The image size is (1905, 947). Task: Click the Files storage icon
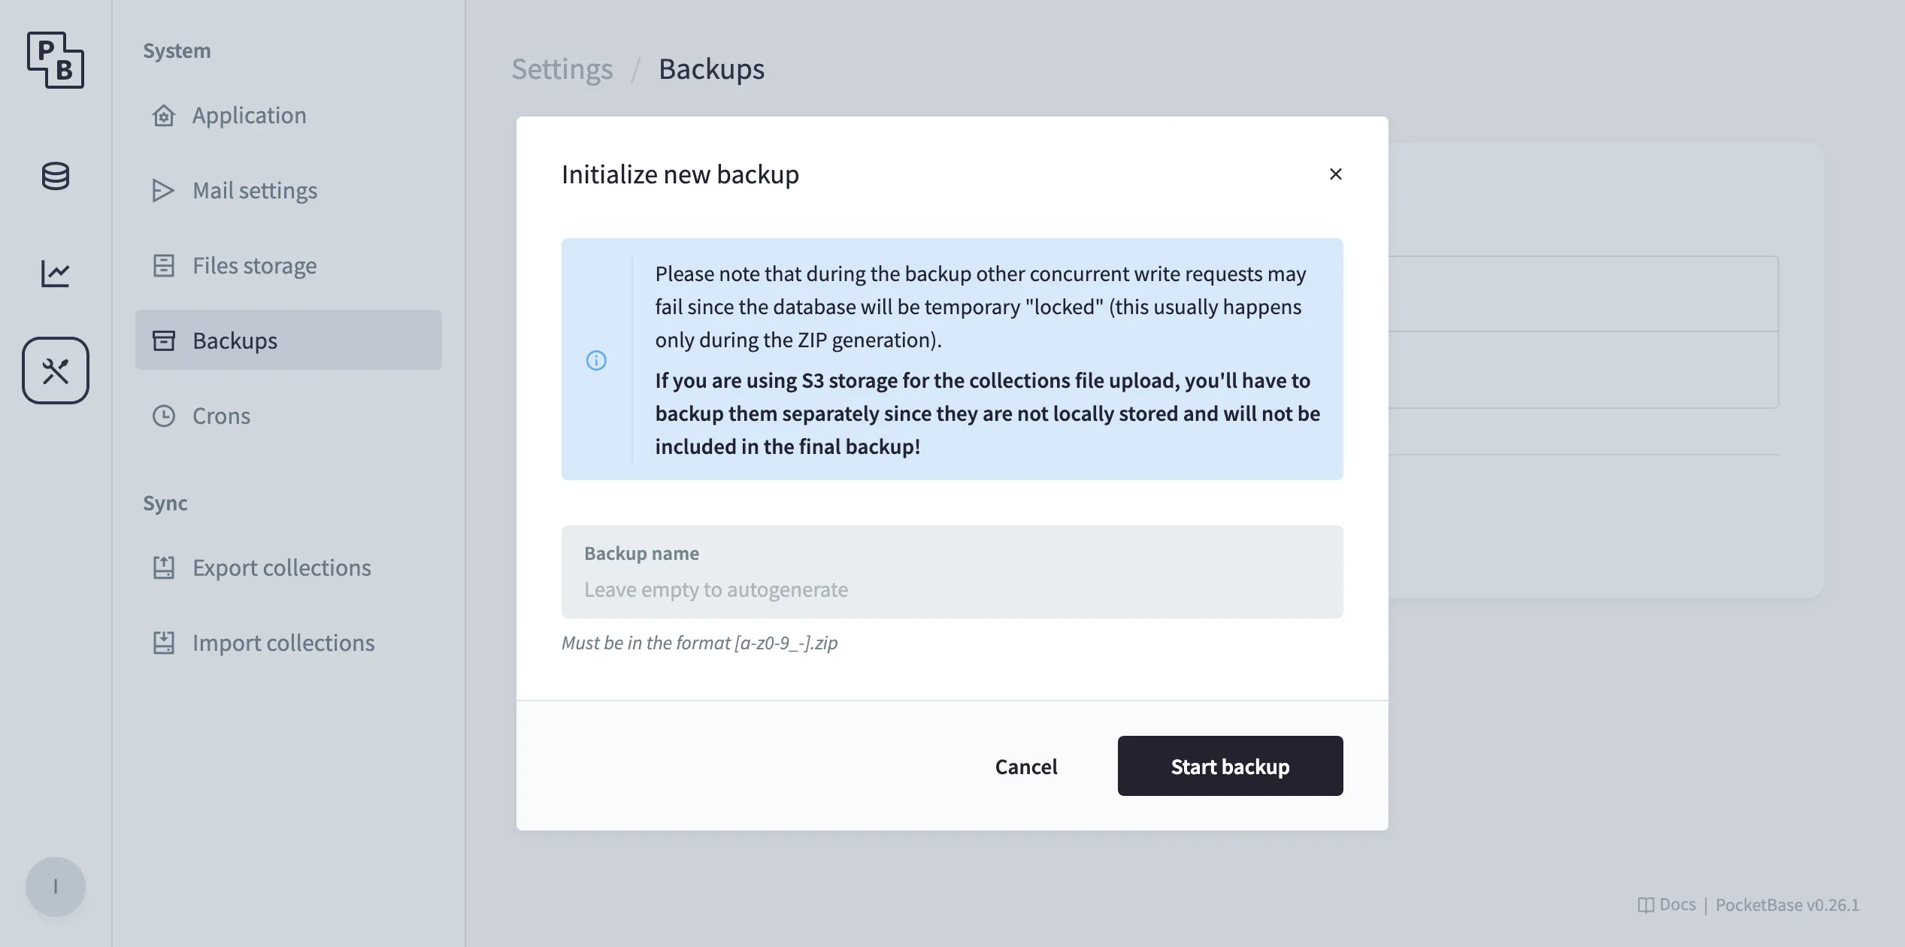tap(162, 265)
